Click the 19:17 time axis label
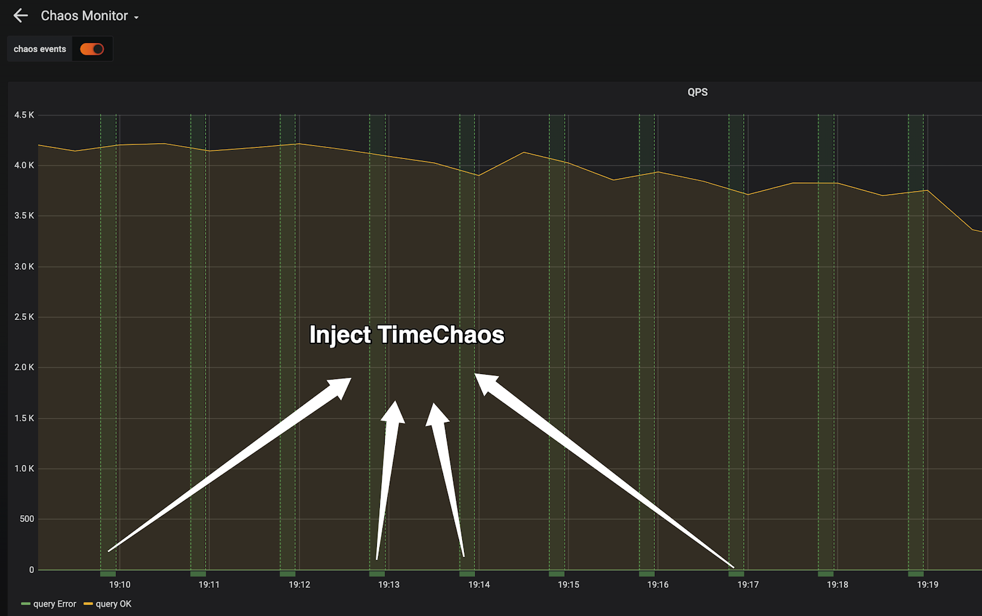This screenshot has height=616, width=982. point(748,585)
